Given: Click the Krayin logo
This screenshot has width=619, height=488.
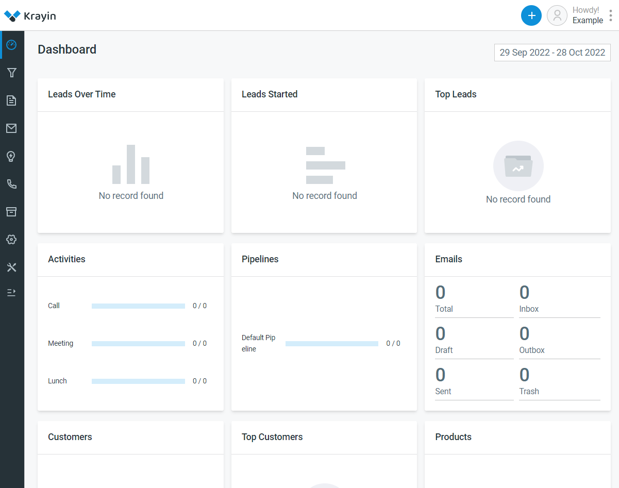Looking at the screenshot, I should click(x=30, y=16).
